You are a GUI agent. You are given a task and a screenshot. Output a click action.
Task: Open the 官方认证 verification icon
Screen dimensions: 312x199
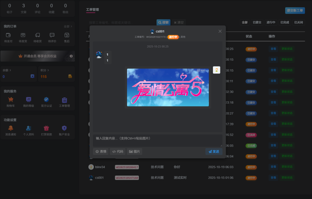coord(46,99)
